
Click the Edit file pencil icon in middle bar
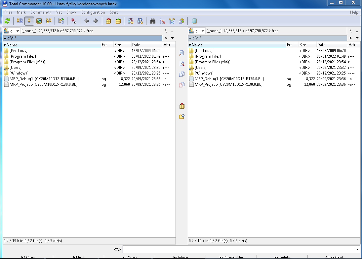pos(182,64)
